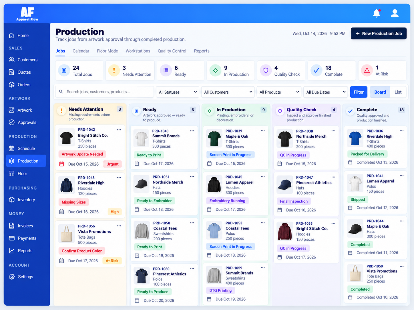Screen dimensions: 414x310
Task: Open the green t-shirt thumbnail of PRD-1039
Action: [214, 138]
